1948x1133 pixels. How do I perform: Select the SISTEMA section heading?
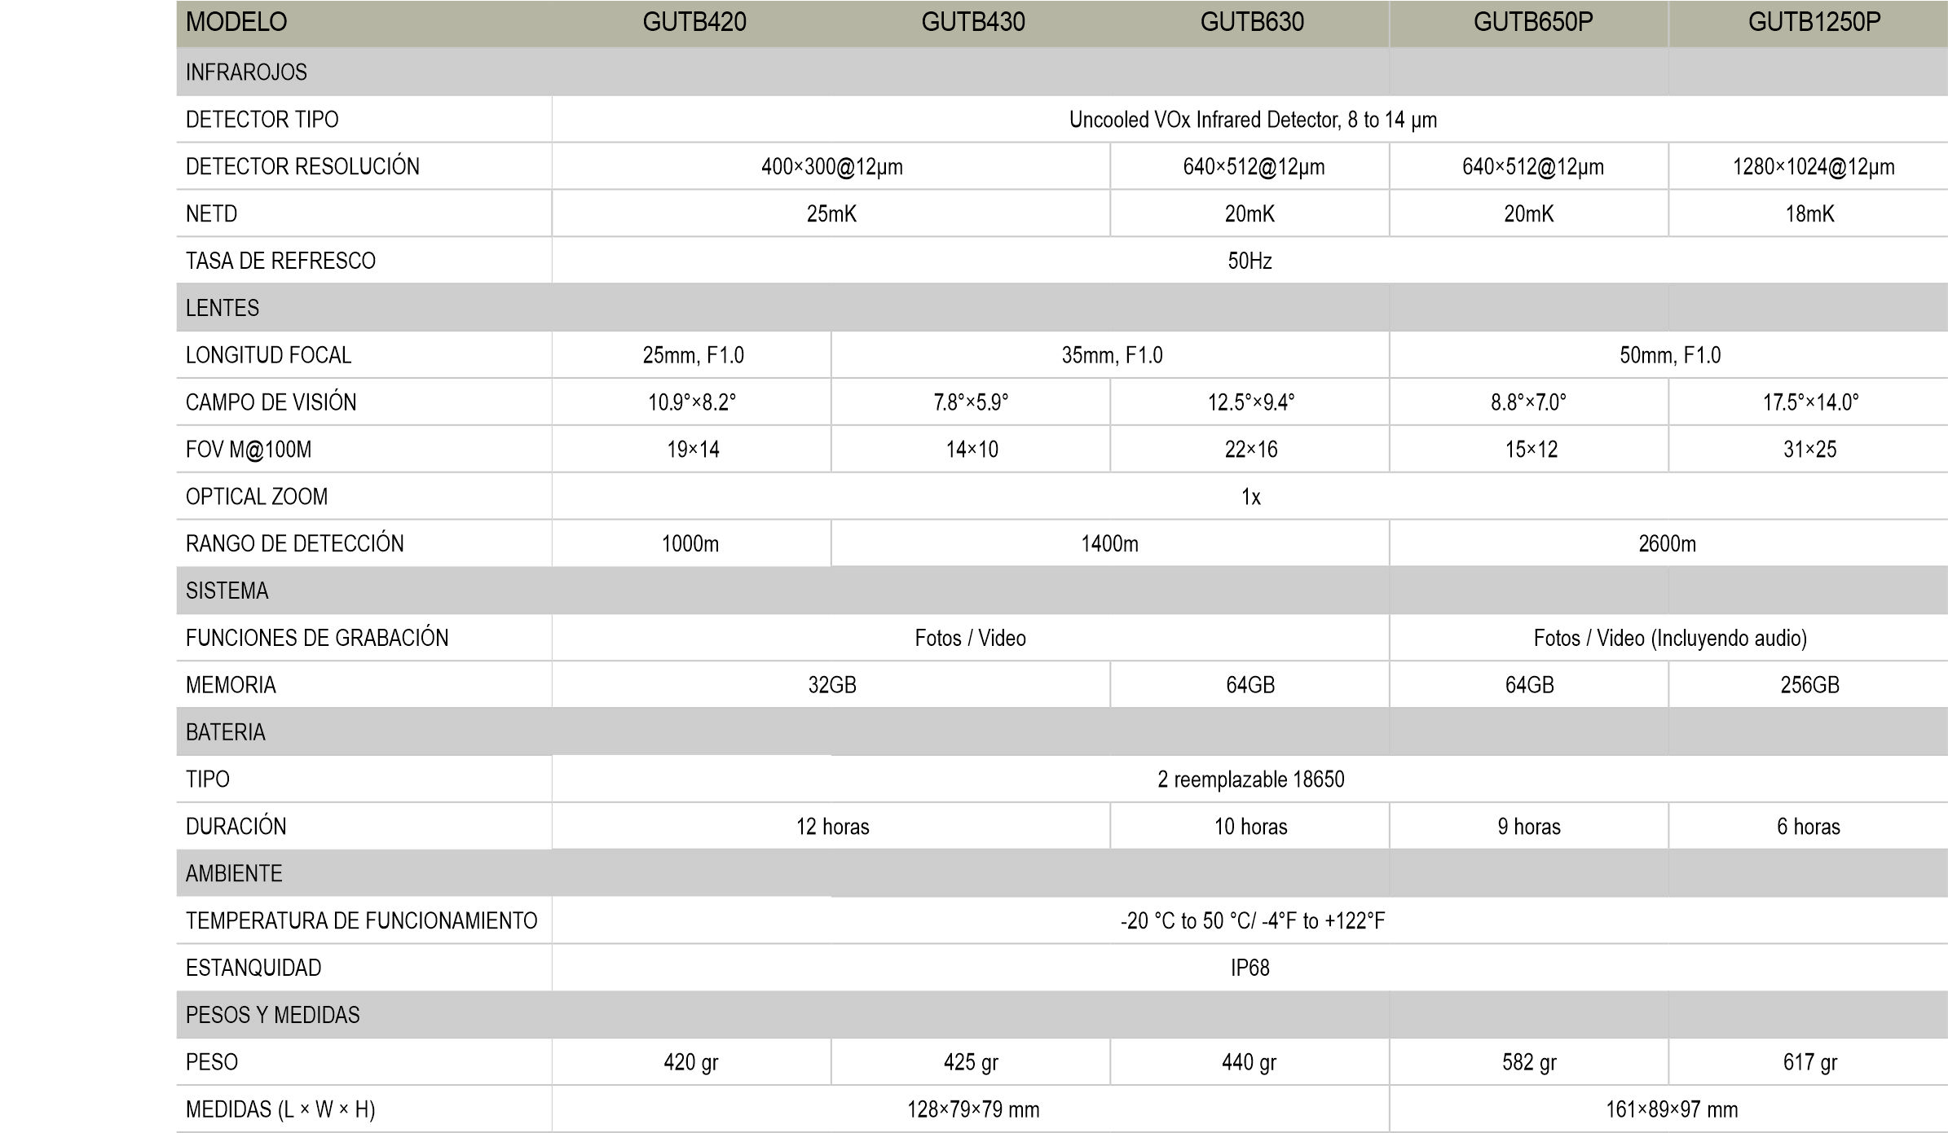[x=227, y=591]
